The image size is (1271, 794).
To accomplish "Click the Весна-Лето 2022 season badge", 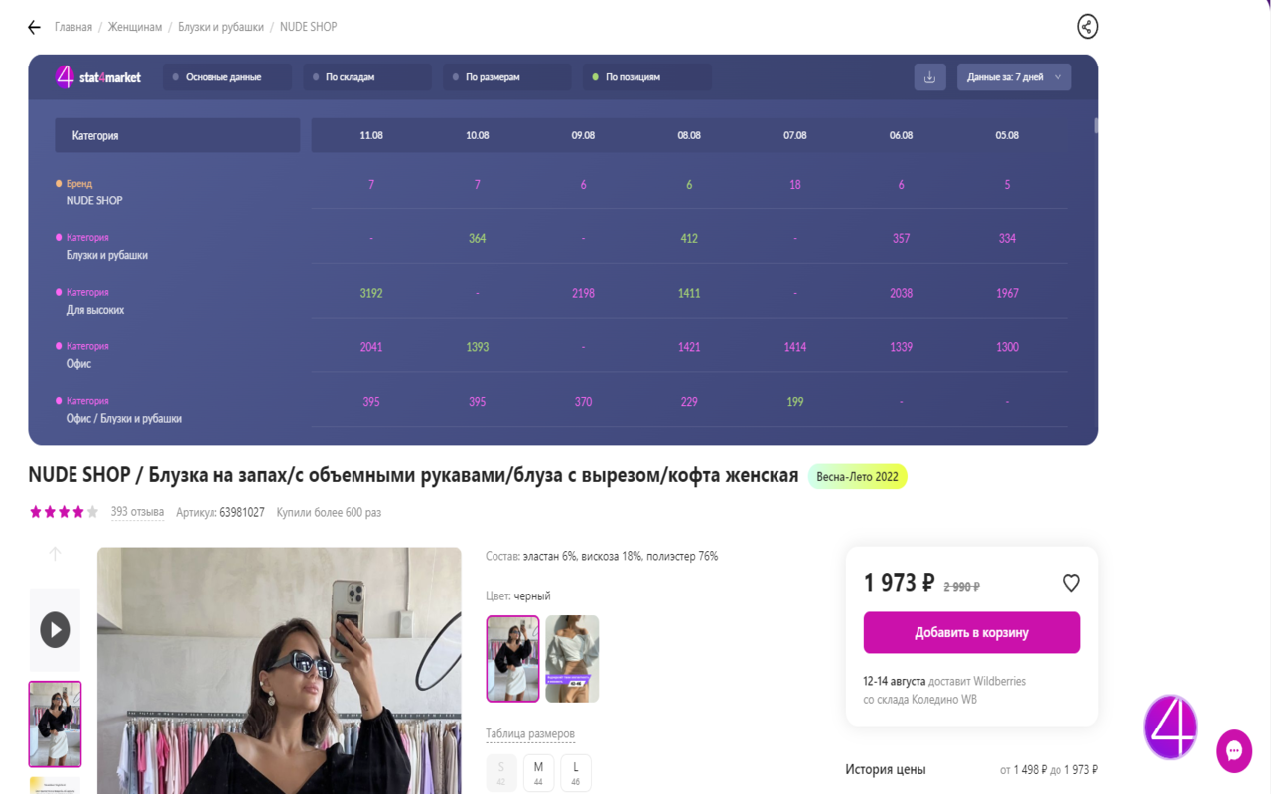I will pos(857,477).
